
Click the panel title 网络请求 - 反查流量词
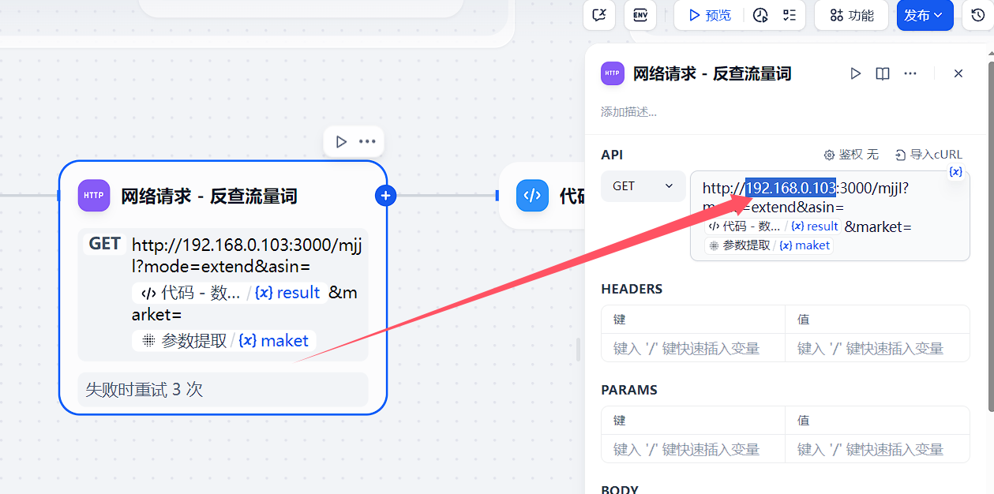(712, 73)
